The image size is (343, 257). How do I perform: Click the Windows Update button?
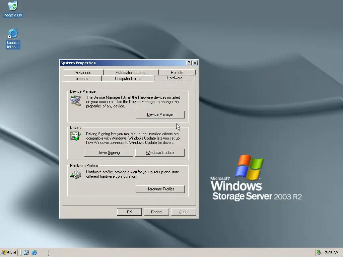160,153
